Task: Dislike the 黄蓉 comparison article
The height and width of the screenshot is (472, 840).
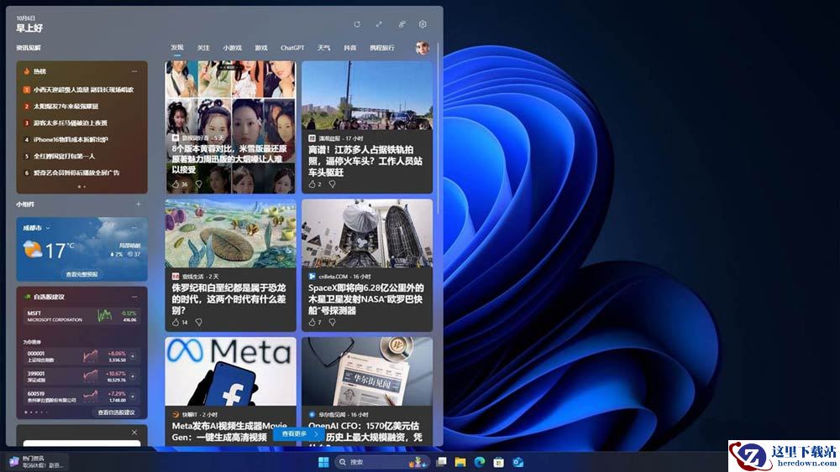Action: click(x=199, y=184)
